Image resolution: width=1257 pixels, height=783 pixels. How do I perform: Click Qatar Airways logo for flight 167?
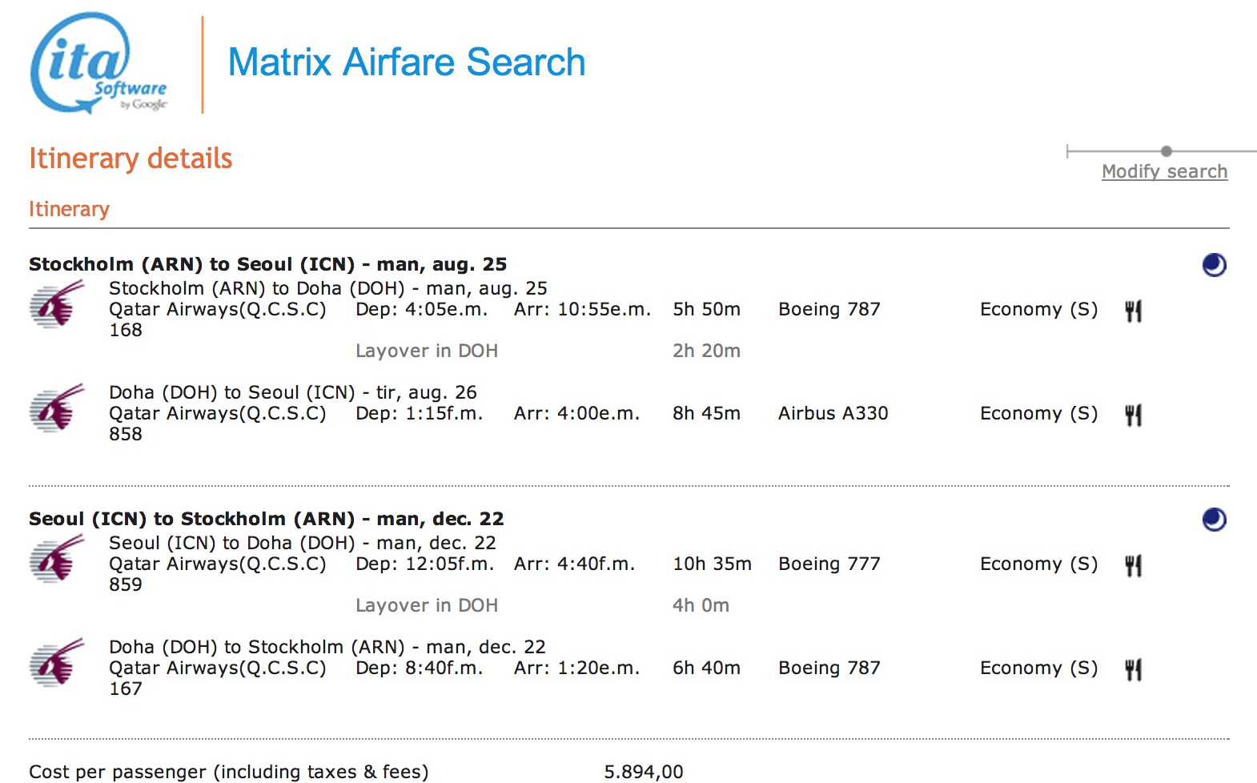tap(57, 663)
